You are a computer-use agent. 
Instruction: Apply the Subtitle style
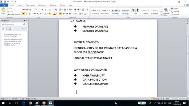[x=145, y=12]
